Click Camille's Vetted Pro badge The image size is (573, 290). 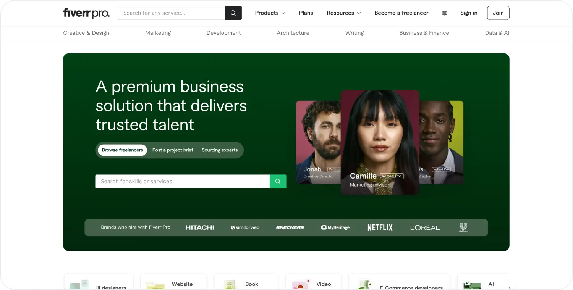tap(392, 176)
